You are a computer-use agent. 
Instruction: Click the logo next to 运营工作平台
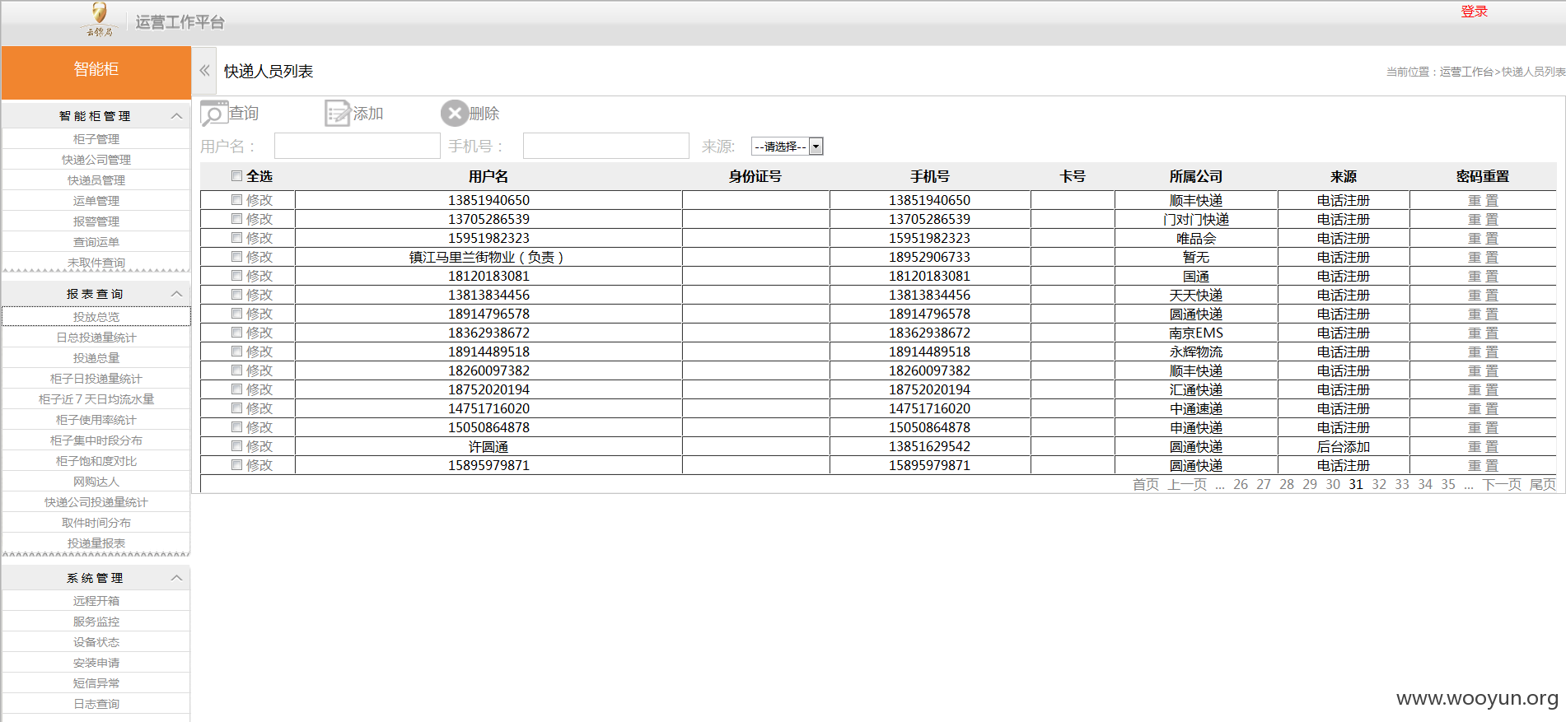pos(99,20)
